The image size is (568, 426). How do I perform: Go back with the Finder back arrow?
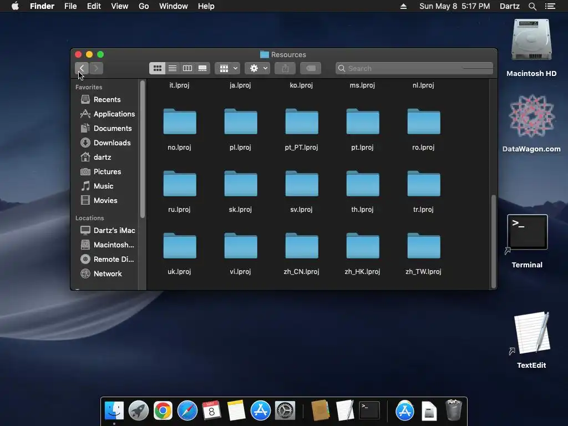pyautogui.click(x=82, y=68)
